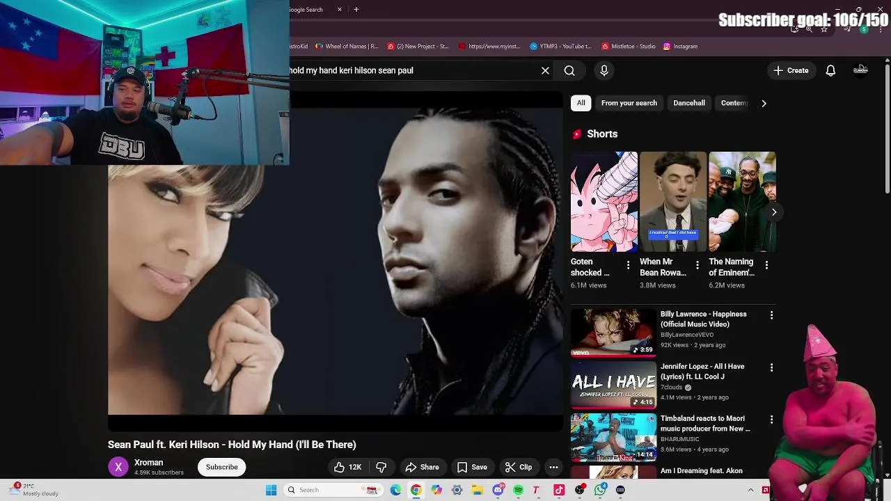The width and height of the screenshot is (891, 501).
Task: Clear the YouTube search box text
Action: point(545,70)
